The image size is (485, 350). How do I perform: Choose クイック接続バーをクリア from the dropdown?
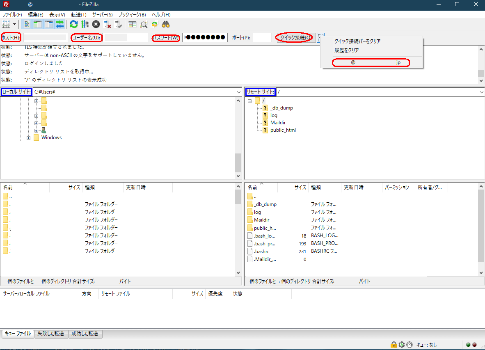(x=372, y=41)
